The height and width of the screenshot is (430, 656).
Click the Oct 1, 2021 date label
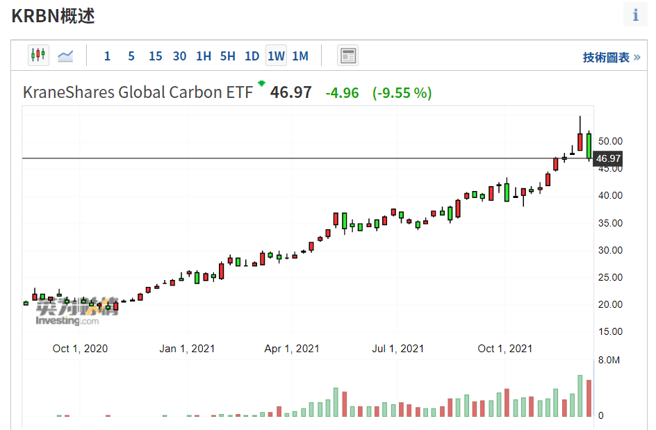point(505,349)
